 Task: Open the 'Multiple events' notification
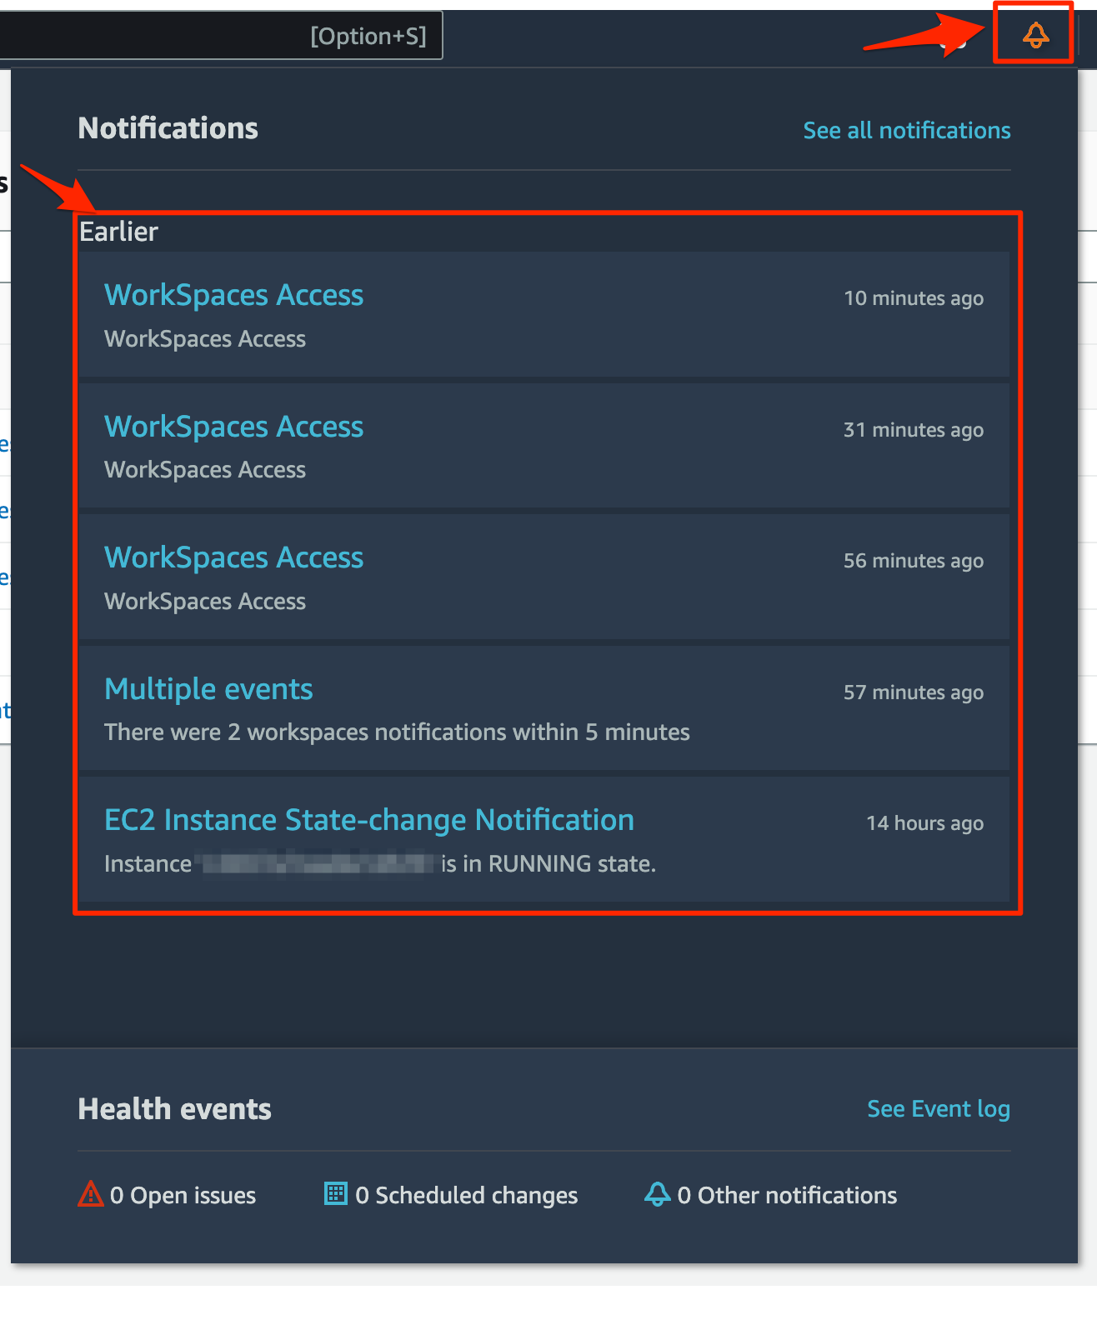[208, 689]
